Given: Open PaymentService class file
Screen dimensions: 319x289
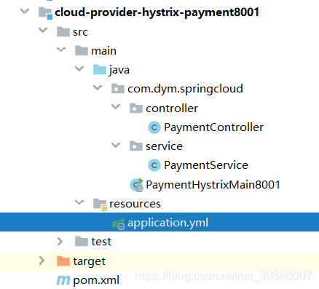Looking at the screenshot, I should [206, 166].
